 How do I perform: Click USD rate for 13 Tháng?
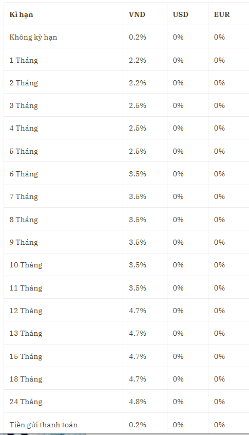point(178,333)
